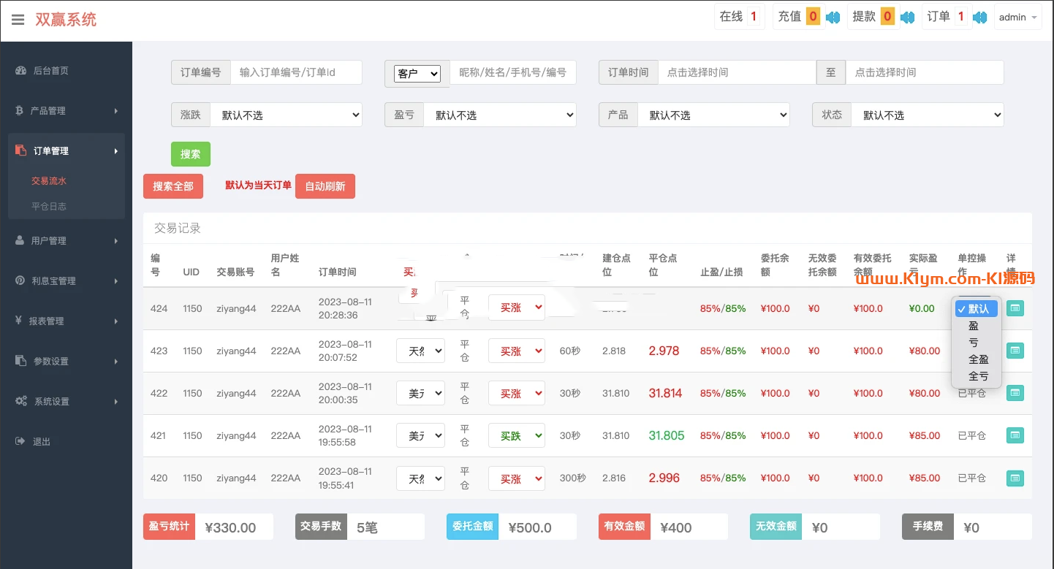This screenshot has width=1054, height=569.
Task: Toggle the 自动刷新 auto refresh button
Action: (x=325, y=186)
